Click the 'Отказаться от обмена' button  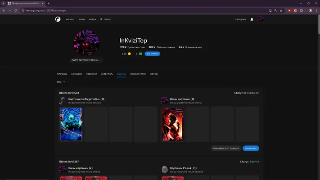(226, 148)
